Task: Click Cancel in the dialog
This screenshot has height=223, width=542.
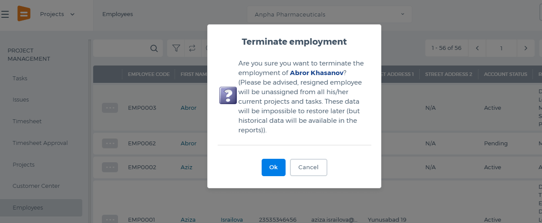Action: tap(308, 167)
